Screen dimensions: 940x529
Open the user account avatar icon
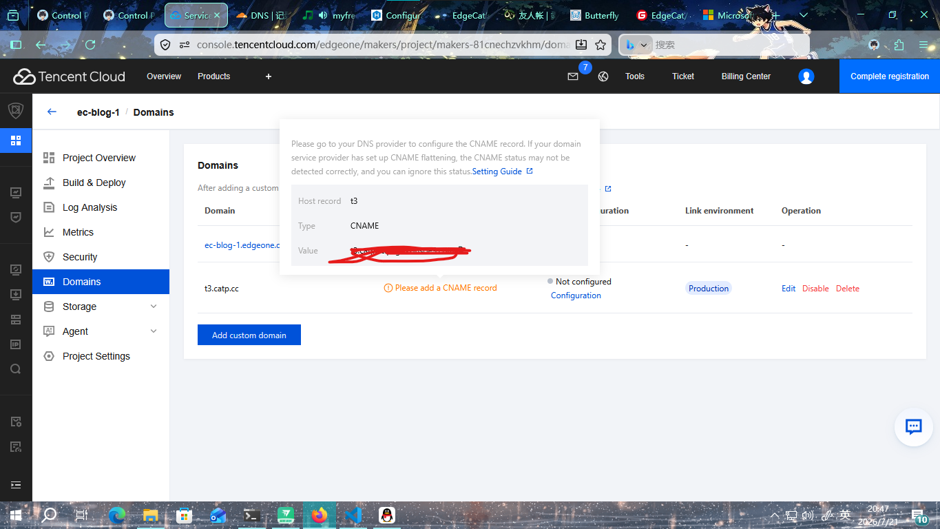coord(806,76)
